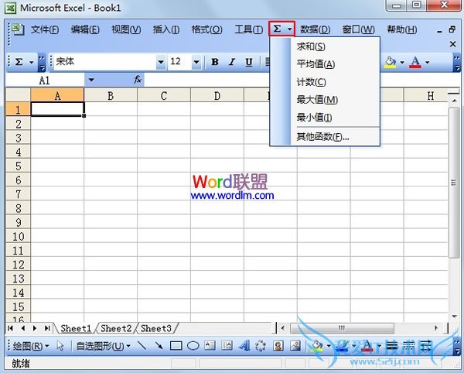Image resolution: width=464 pixels, height=373 pixels.
Task: Go to last sheet tab arrow
Action: (x=46, y=328)
